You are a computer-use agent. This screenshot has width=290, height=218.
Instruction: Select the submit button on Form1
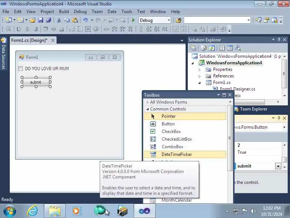(x=36, y=82)
